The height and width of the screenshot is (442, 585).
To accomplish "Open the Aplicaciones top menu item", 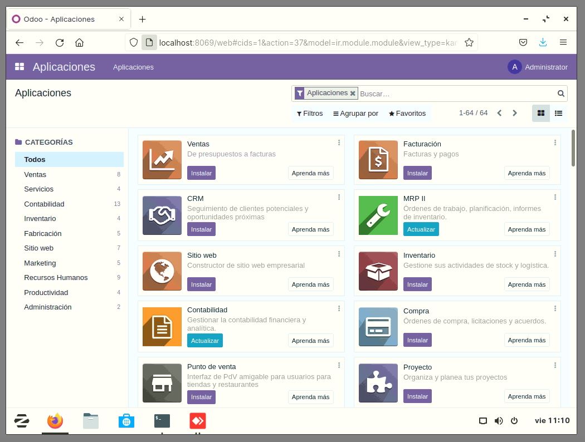I will click(x=133, y=67).
